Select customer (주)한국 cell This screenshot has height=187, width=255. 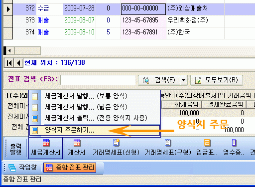pos(195,33)
